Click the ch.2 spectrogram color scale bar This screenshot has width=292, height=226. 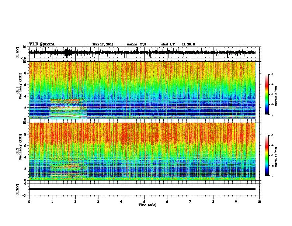point(267,155)
